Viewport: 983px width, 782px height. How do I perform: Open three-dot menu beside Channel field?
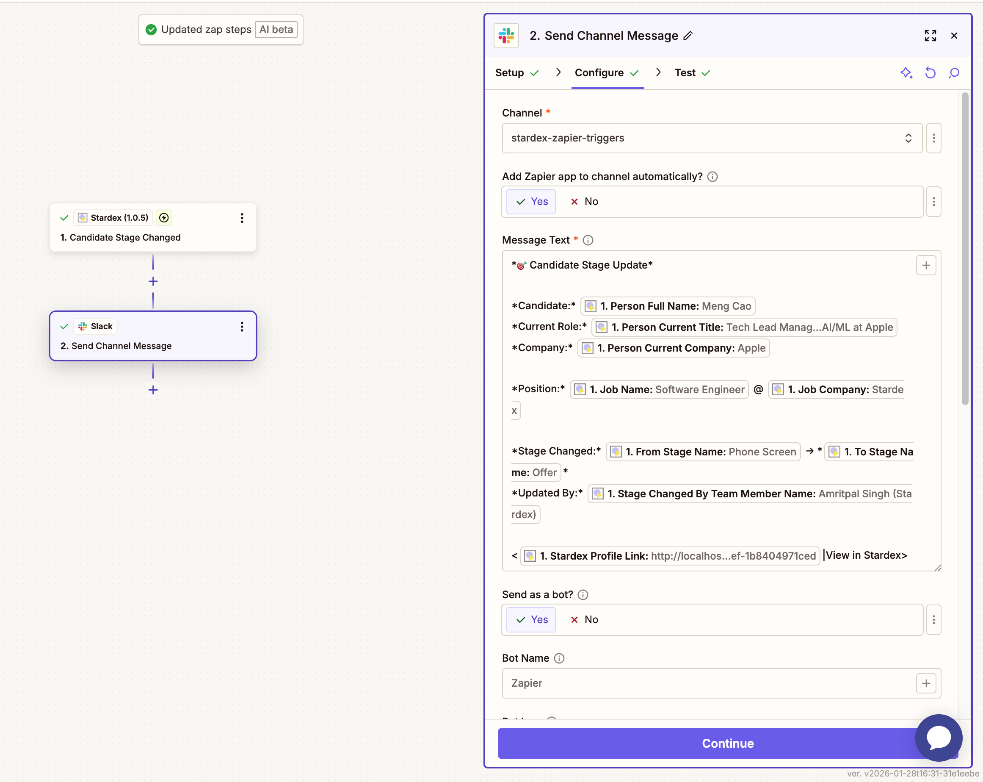point(933,138)
